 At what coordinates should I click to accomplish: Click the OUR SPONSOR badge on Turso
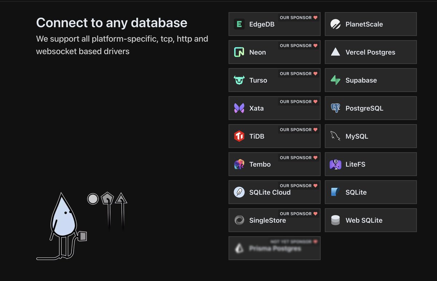[x=299, y=74]
